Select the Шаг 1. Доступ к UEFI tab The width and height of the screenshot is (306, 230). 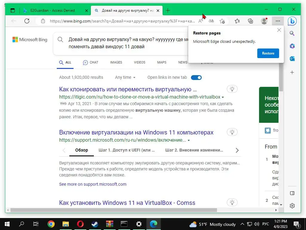[127, 150]
